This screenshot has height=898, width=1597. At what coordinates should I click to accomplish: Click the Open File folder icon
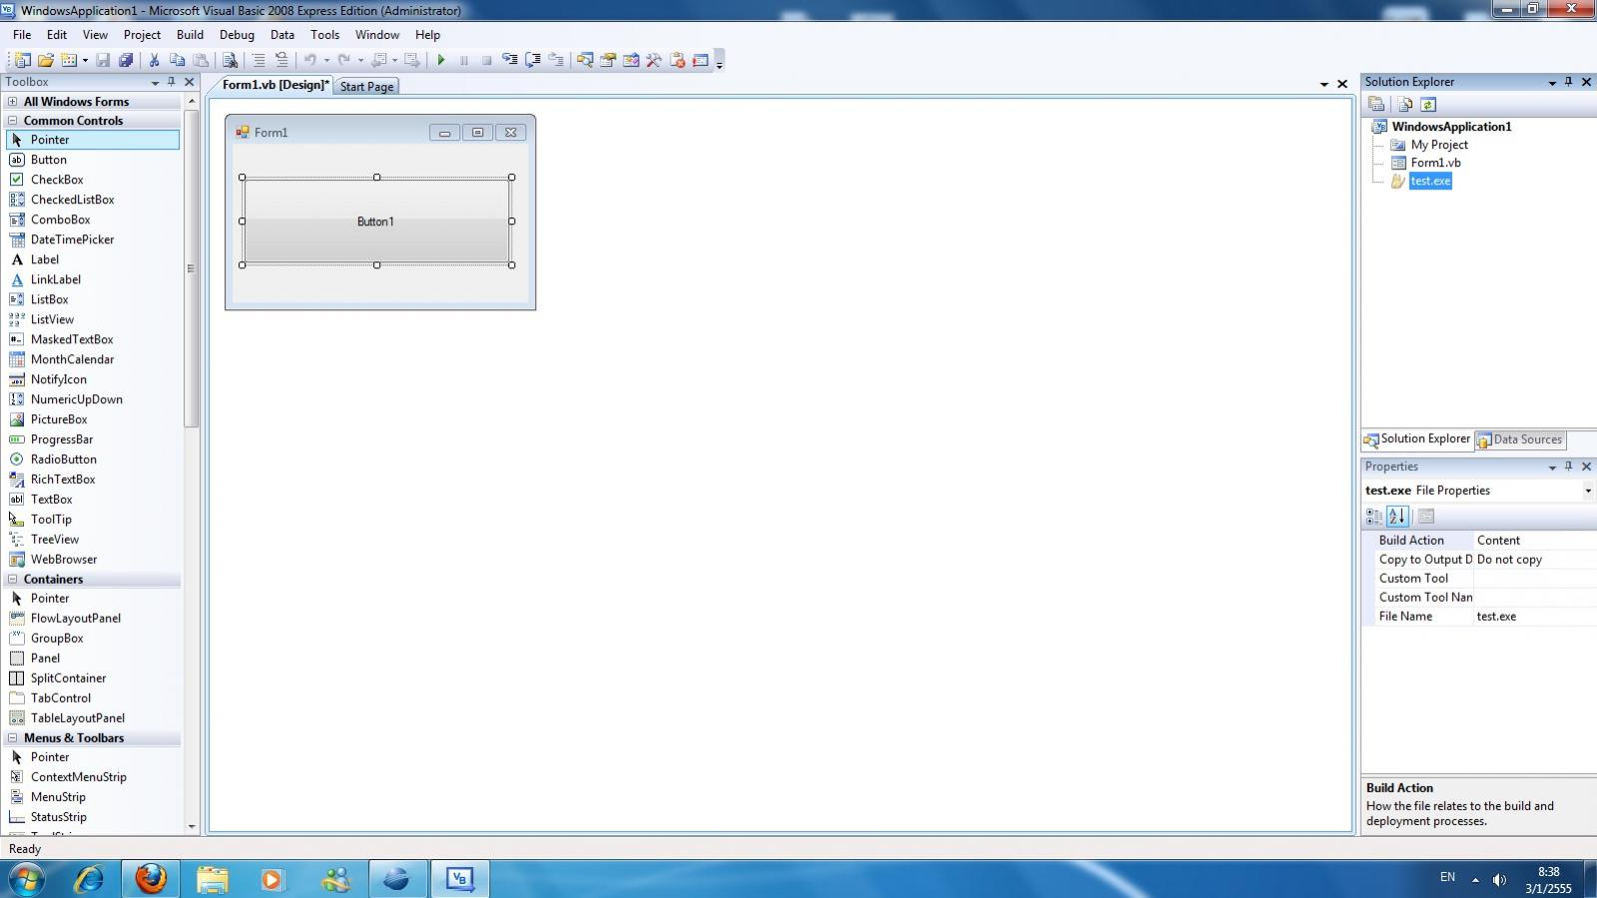[x=46, y=60]
